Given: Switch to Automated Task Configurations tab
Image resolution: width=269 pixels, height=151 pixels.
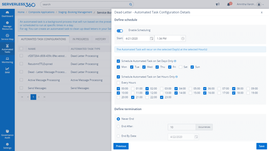Looking at the screenshot, I should tap(43, 39).
